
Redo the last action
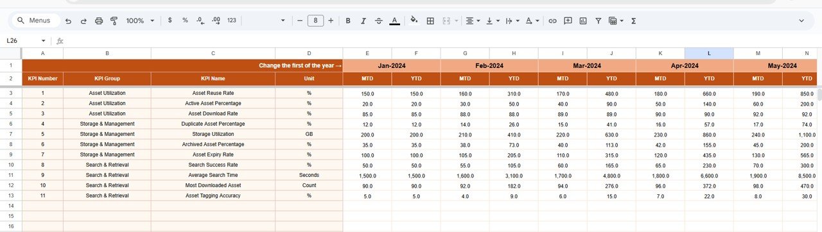click(83, 21)
